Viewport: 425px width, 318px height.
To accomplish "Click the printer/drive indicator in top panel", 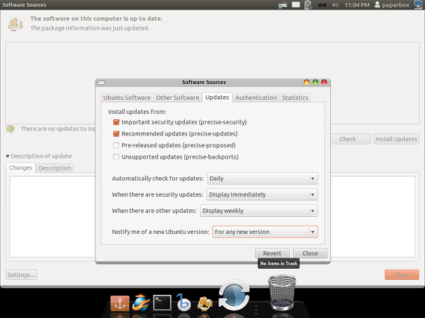I will click(x=283, y=5).
